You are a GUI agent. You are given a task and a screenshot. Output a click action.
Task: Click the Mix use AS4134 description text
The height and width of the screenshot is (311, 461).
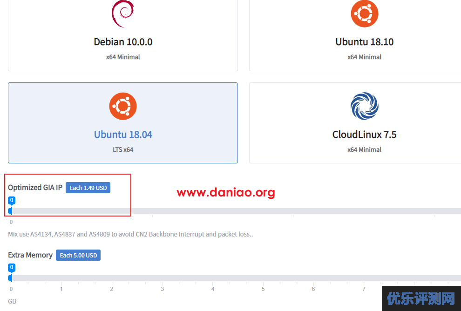[130, 234]
